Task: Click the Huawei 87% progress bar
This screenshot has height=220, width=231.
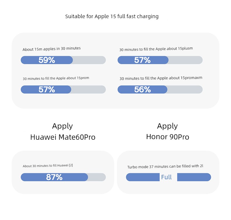Action: (63, 177)
